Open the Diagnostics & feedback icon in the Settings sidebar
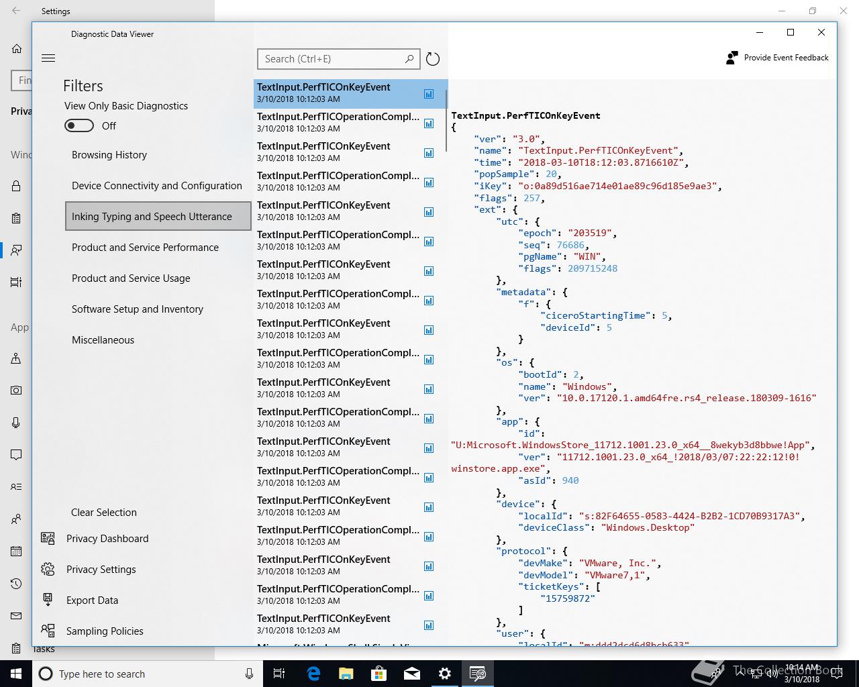Viewport: 859px width, 687px height. coord(16,250)
